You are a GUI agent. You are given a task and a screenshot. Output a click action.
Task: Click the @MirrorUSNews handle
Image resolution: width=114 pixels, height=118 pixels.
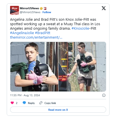point(30,12)
